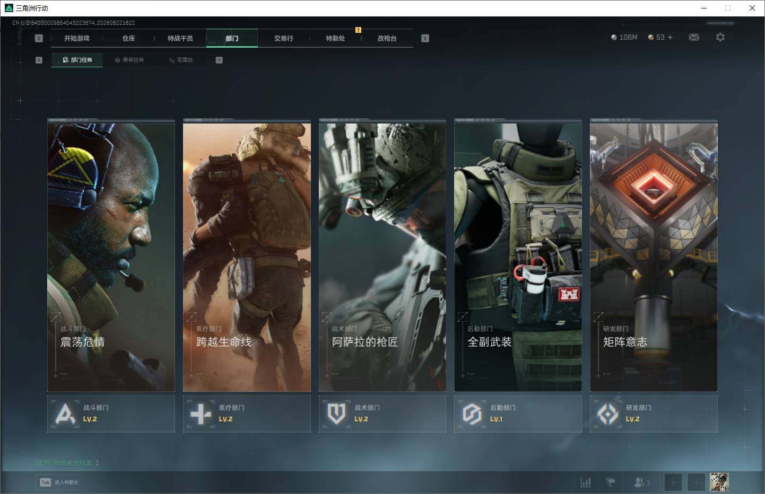Click the second empty squad slot
This screenshot has width=765, height=494.
tap(697, 482)
